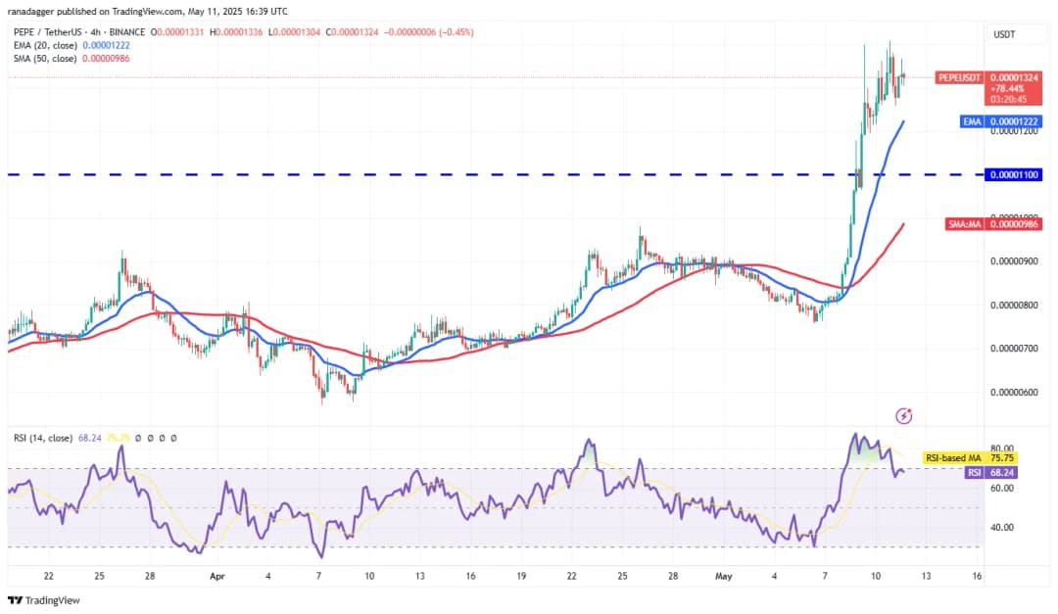The height and width of the screenshot is (614, 1058).
Task: Click the red SMA:MA axis label
Action: [962, 224]
